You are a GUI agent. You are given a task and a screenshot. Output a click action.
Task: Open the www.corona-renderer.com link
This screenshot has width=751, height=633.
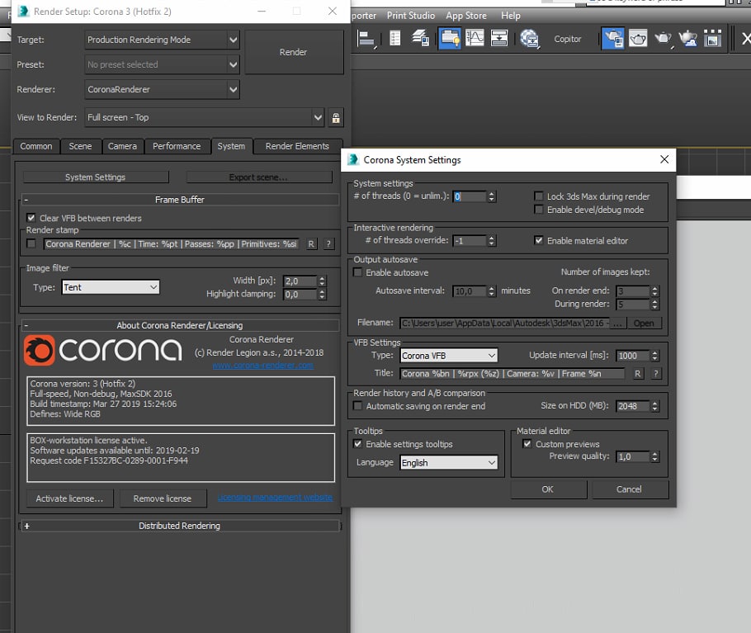(263, 366)
